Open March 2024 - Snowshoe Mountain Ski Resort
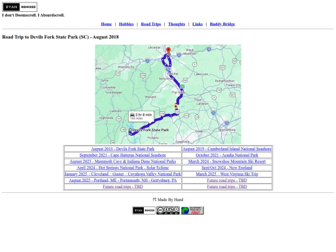This screenshot has height=252, width=336. click(227, 161)
